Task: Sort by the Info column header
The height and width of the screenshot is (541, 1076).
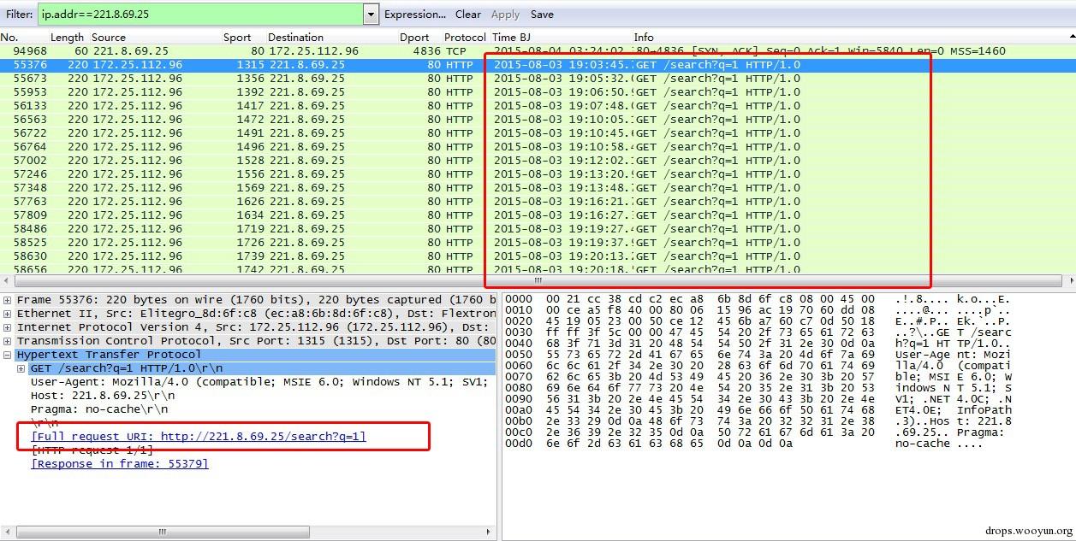Action: click(644, 38)
